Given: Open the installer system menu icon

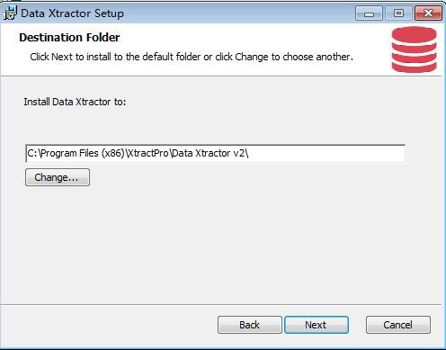Looking at the screenshot, I should pyautogui.click(x=10, y=13).
